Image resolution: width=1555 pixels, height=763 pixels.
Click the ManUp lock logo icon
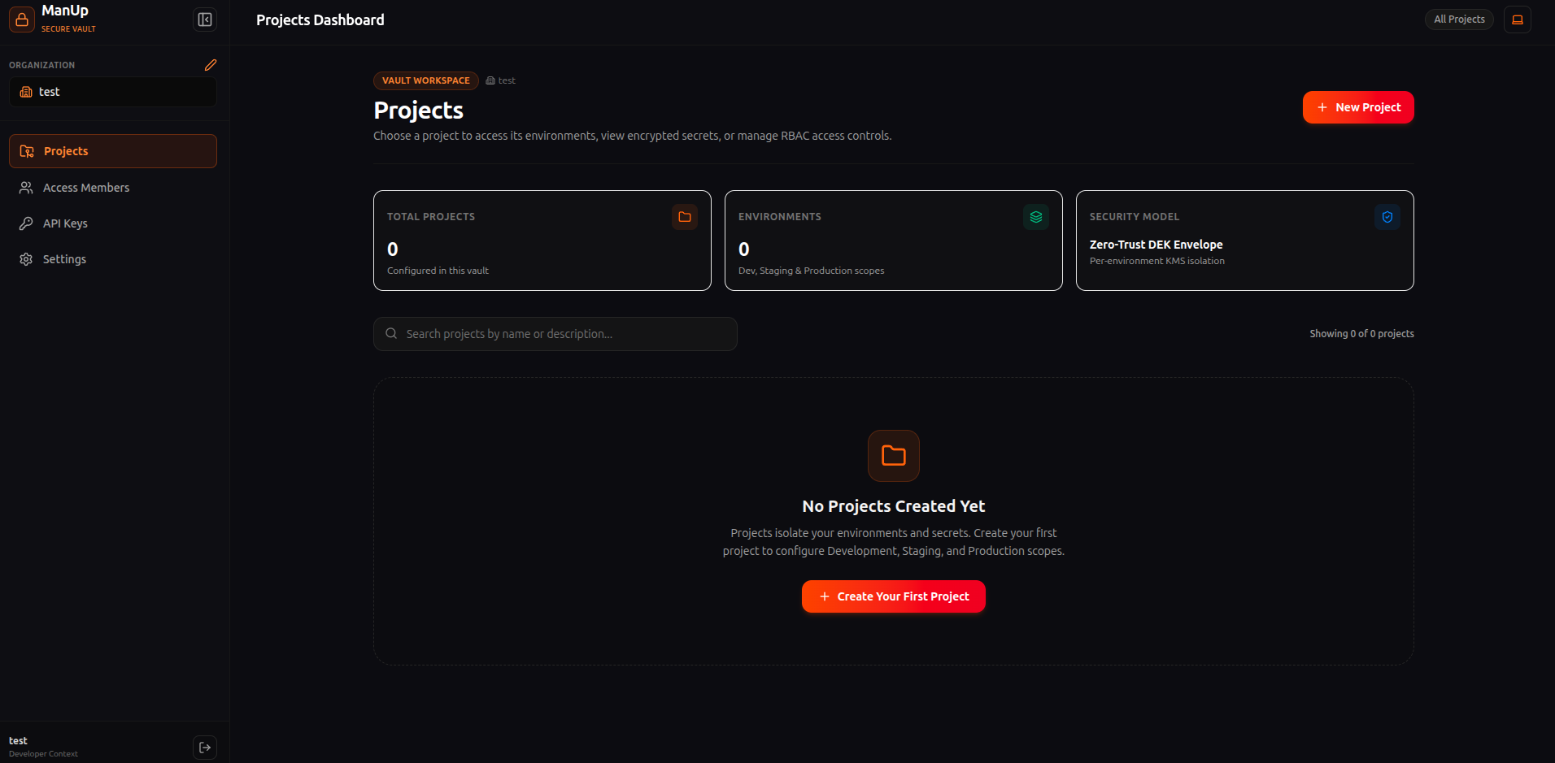point(22,20)
